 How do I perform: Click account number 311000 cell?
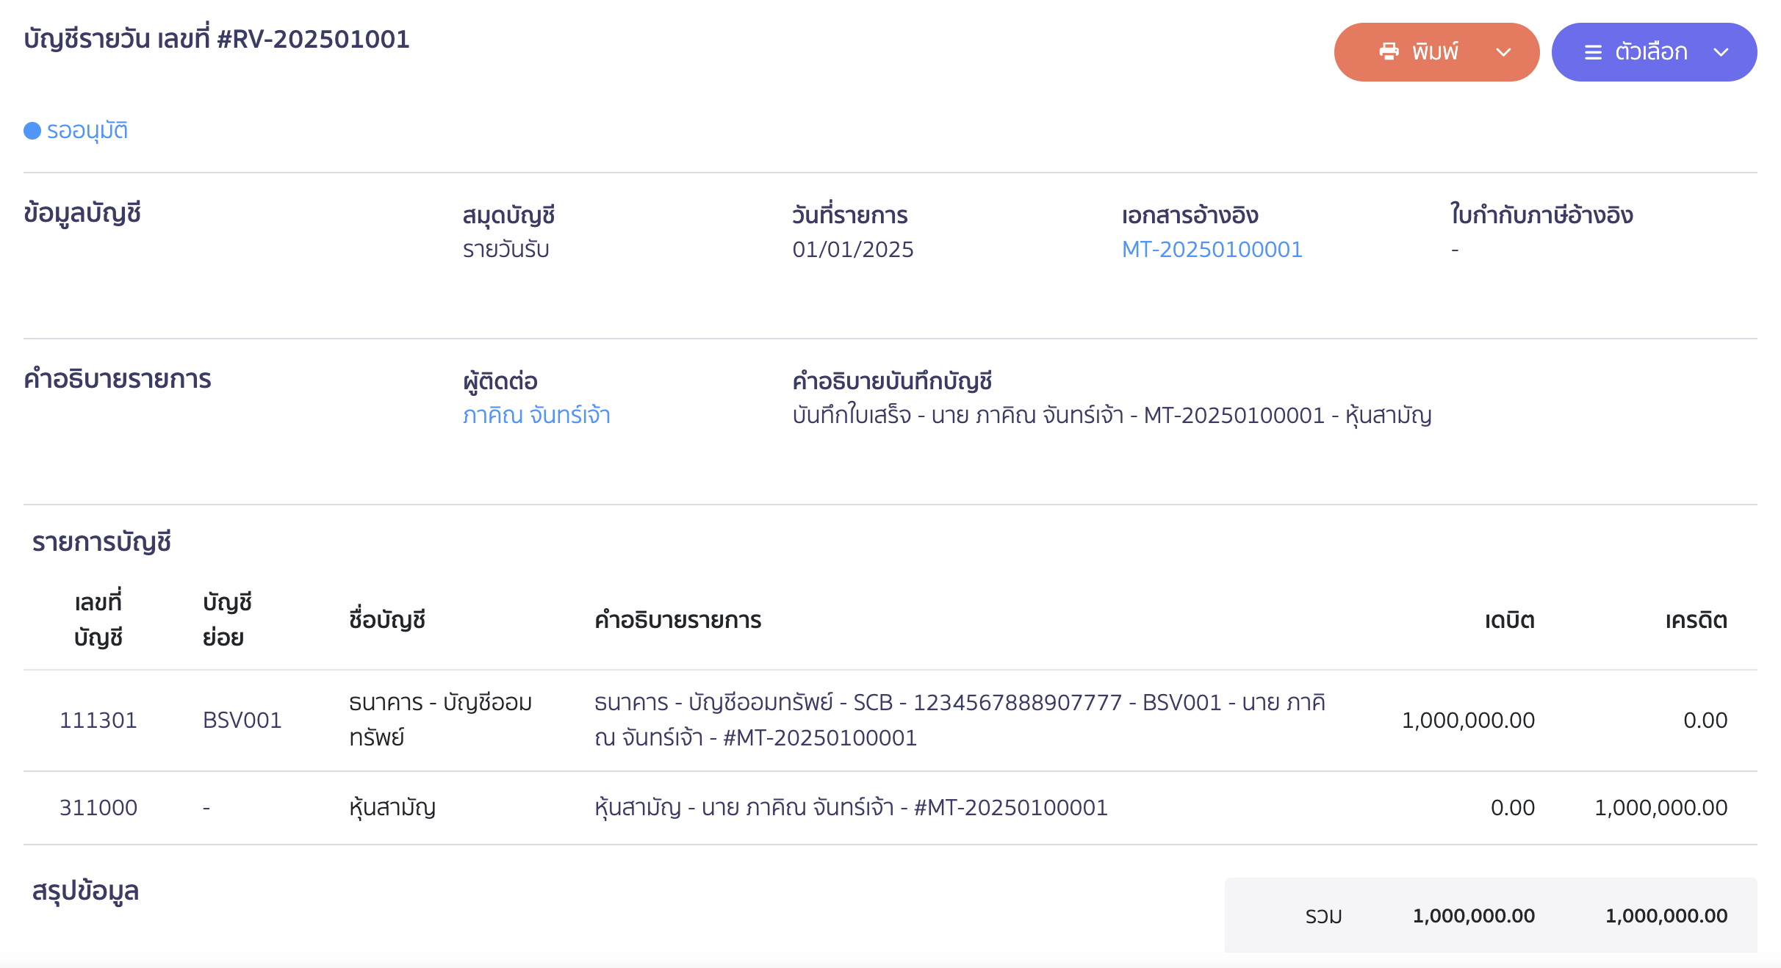[98, 808]
